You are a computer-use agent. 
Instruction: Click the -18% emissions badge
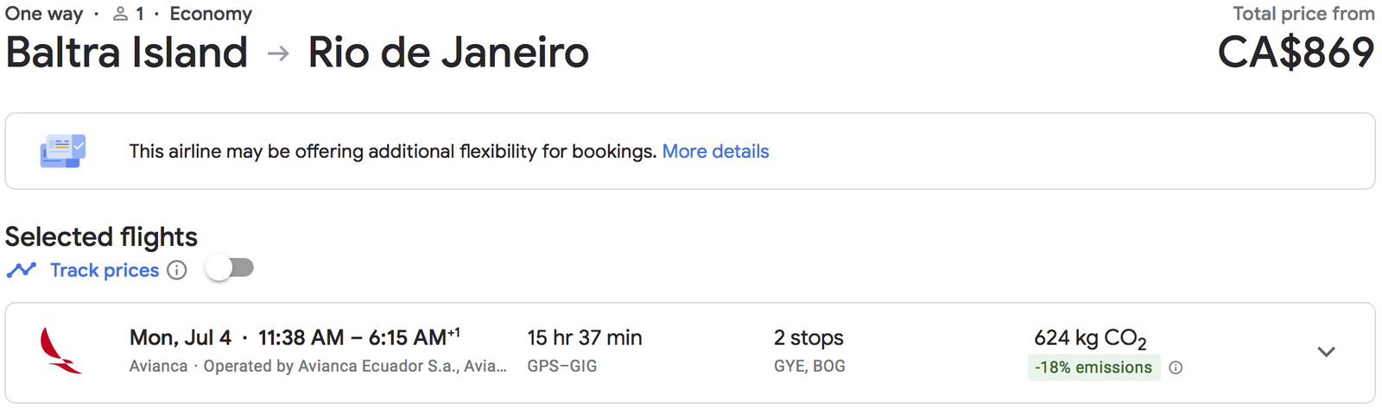[1094, 368]
